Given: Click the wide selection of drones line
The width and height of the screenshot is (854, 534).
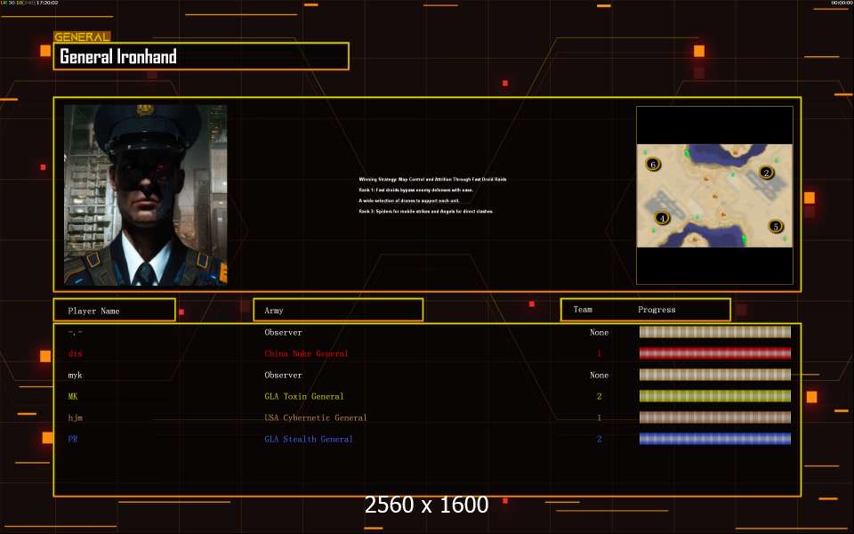Looking at the screenshot, I should point(409,200).
